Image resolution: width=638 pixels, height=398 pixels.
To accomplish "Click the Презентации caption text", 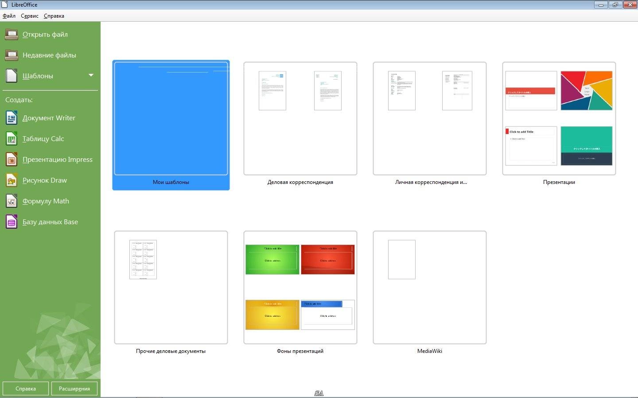I will (x=559, y=182).
